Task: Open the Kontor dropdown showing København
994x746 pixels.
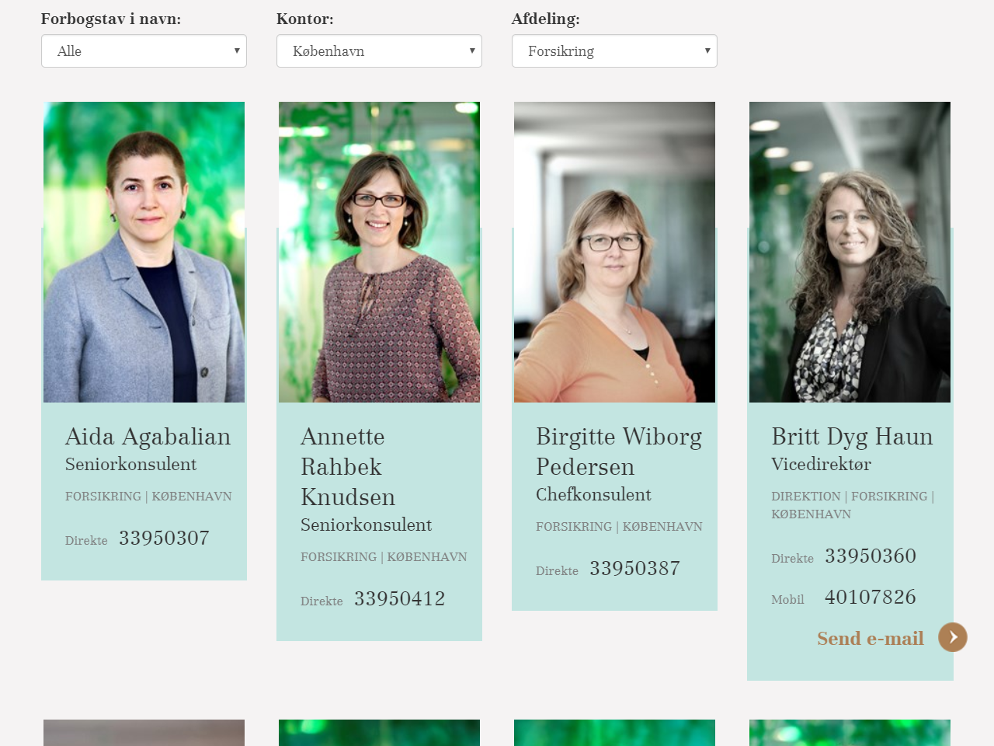Action: pos(379,51)
